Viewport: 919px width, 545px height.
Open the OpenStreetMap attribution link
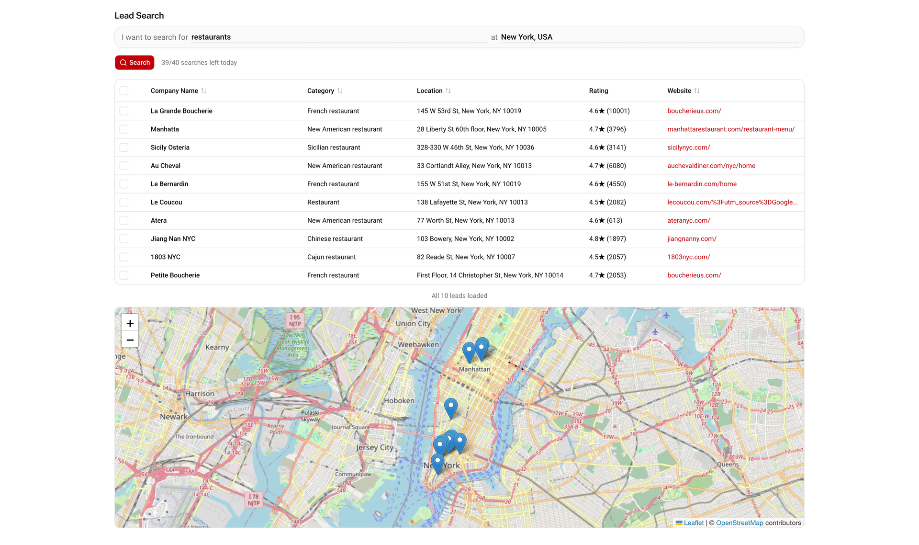[740, 522]
